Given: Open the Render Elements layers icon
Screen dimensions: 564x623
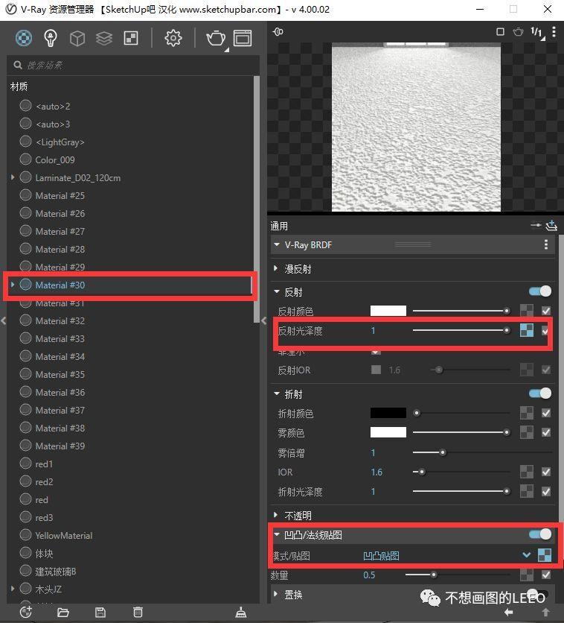Looking at the screenshot, I should click(104, 39).
